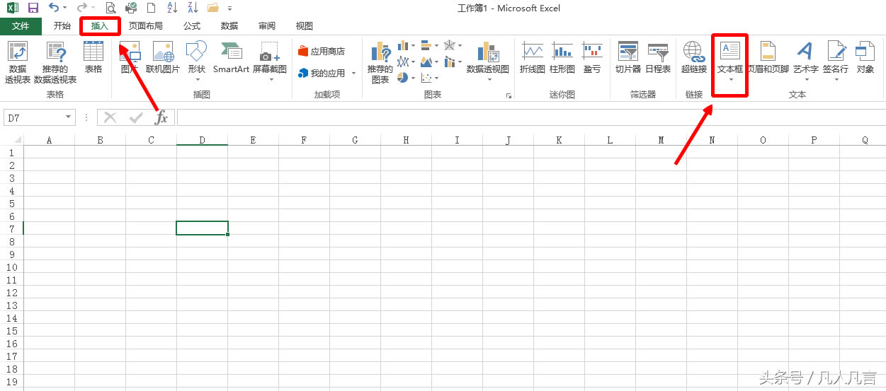This screenshot has width=886, height=391.
Task: Open the 文件 (File) menu
Action: 21,26
